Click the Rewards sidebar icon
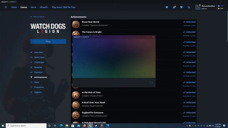Screen dimensions: 228x128 pyautogui.click(x=31, y=67)
